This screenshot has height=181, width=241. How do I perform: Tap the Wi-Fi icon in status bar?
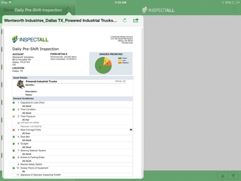click(10, 2)
